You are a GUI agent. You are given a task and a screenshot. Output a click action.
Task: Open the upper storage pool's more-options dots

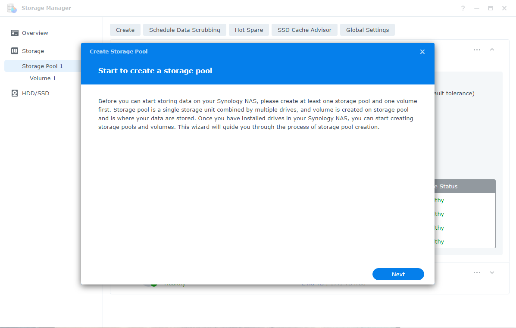(x=477, y=50)
